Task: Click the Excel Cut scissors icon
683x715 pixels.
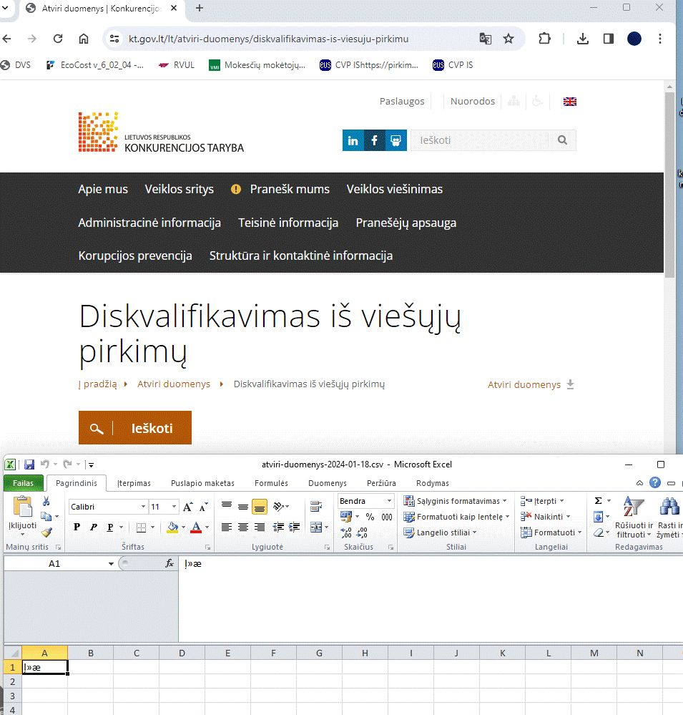Action: pos(46,501)
